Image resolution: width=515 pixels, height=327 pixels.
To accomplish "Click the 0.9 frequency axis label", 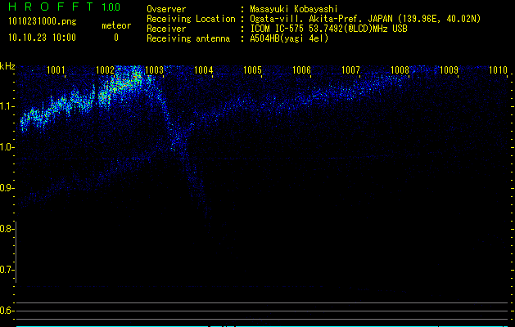I will pos(7,188).
